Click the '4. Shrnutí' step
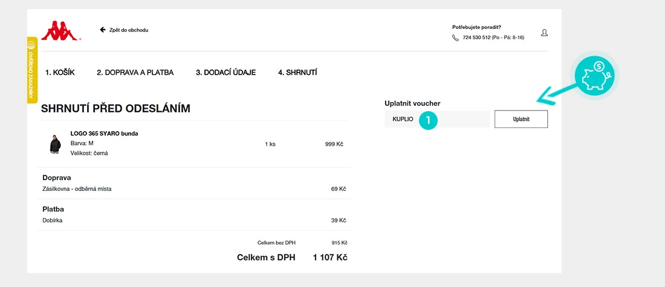Image resolution: width=665 pixels, height=287 pixels. 297,73
